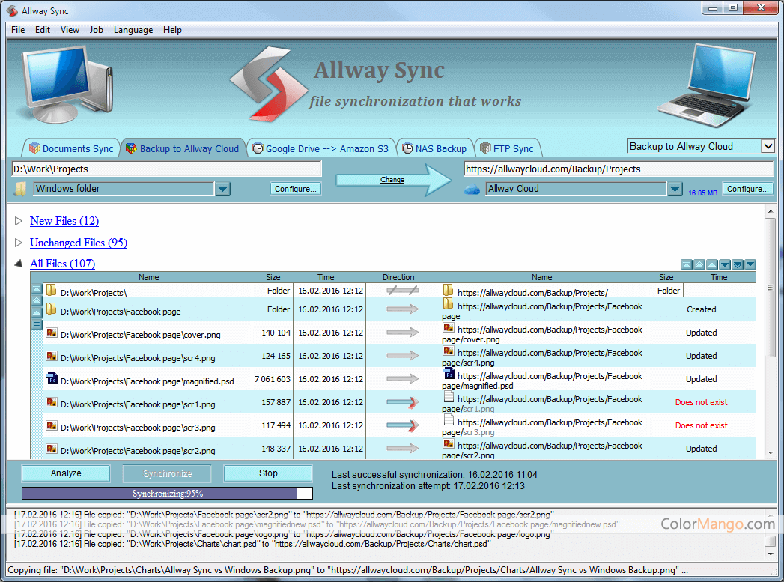Click the direction arrow for the scr1.png row
The width and height of the screenshot is (784, 582).
[x=402, y=403]
